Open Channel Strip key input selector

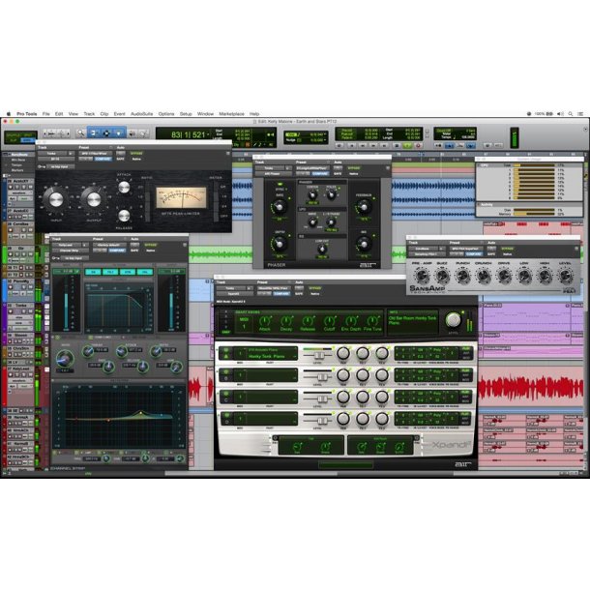tap(74, 258)
